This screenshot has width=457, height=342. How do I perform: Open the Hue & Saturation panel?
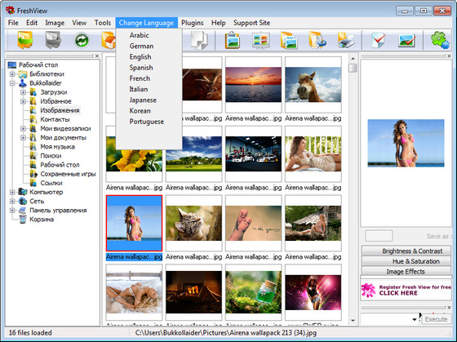point(406,261)
